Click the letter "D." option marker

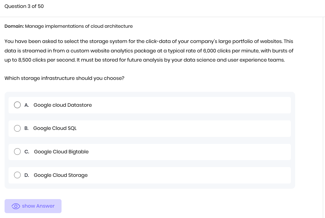click(x=27, y=175)
